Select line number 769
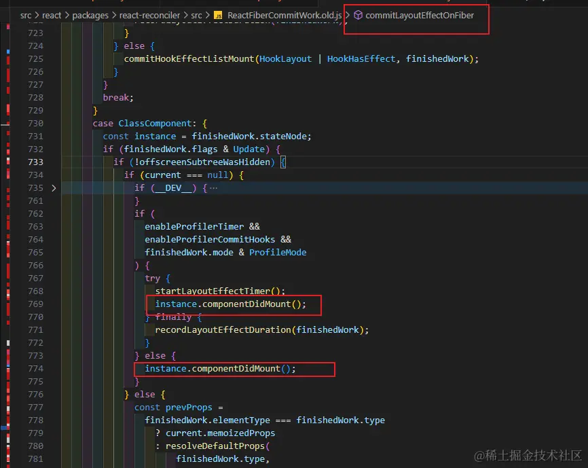The height and width of the screenshot is (468, 588). pyautogui.click(x=35, y=304)
